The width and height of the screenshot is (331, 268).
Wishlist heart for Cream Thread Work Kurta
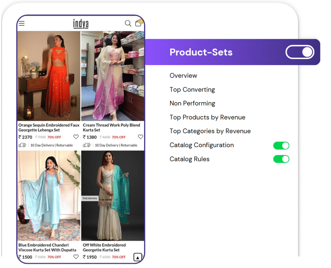pos(140,137)
